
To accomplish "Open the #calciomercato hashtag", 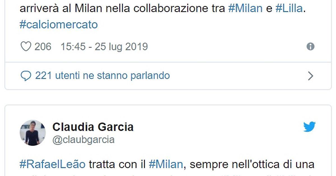I will pos(59,25).
